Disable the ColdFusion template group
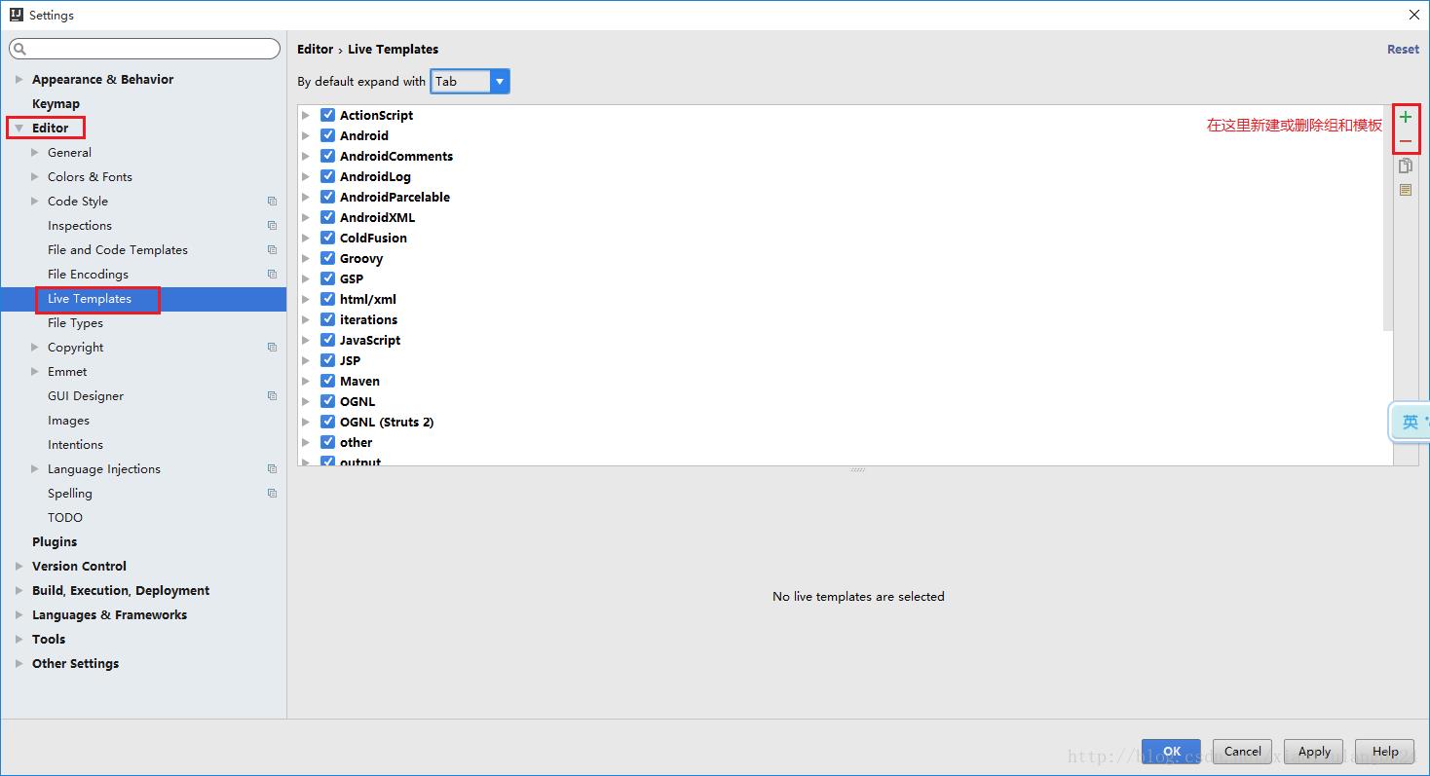The height and width of the screenshot is (776, 1430). pyautogui.click(x=327, y=238)
